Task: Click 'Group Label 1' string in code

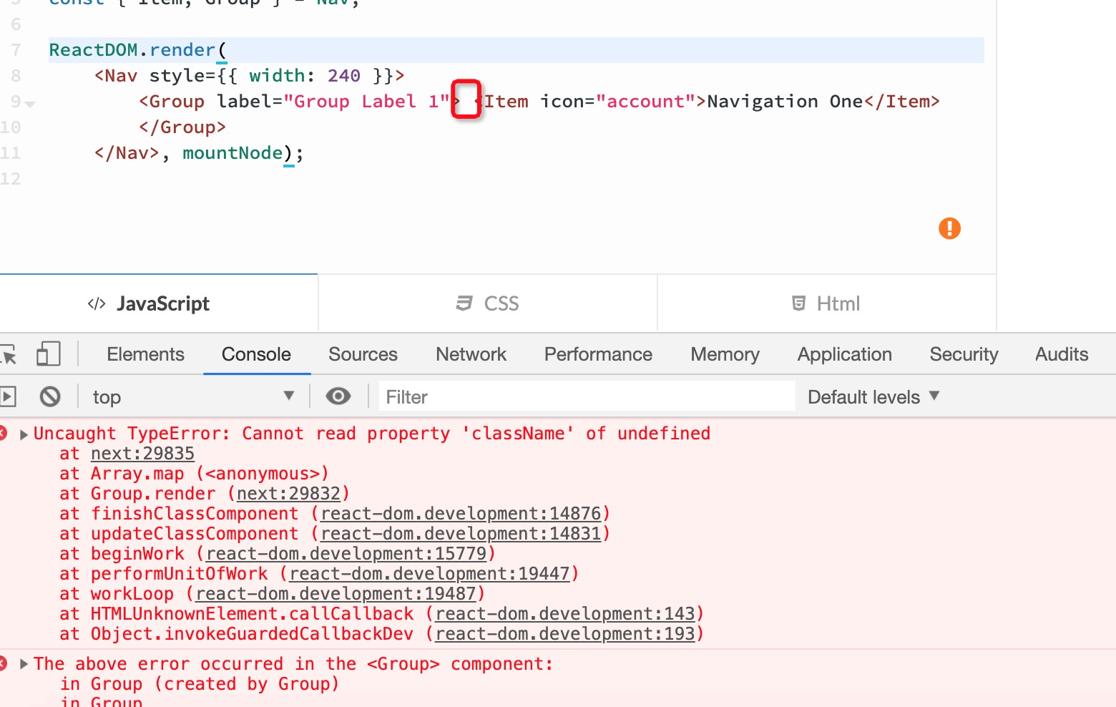Action: pos(366,102)
